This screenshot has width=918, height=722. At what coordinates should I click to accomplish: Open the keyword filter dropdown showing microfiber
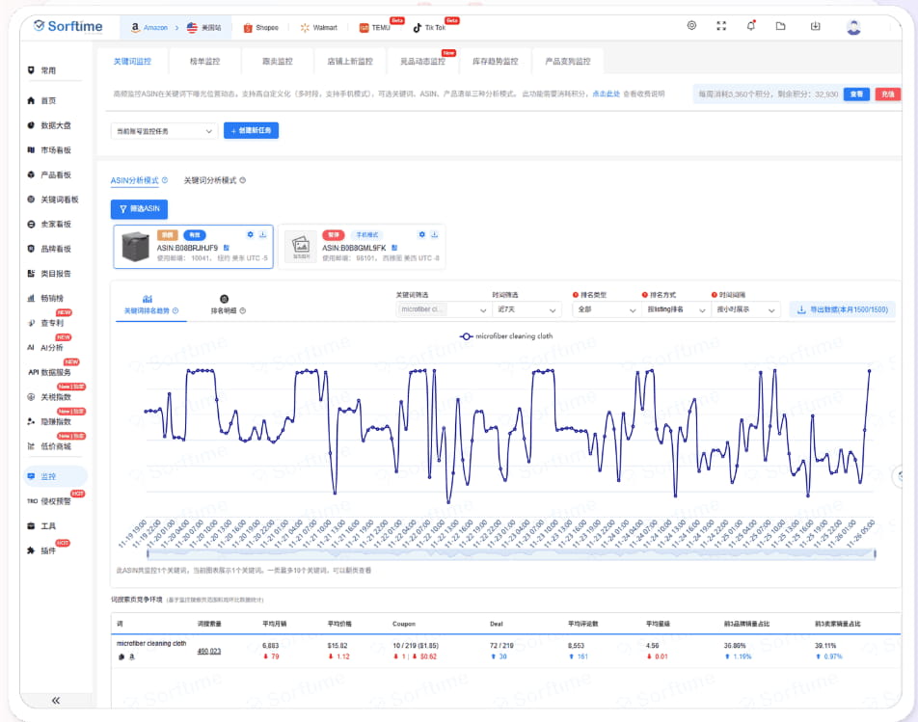tap(442, 309)
